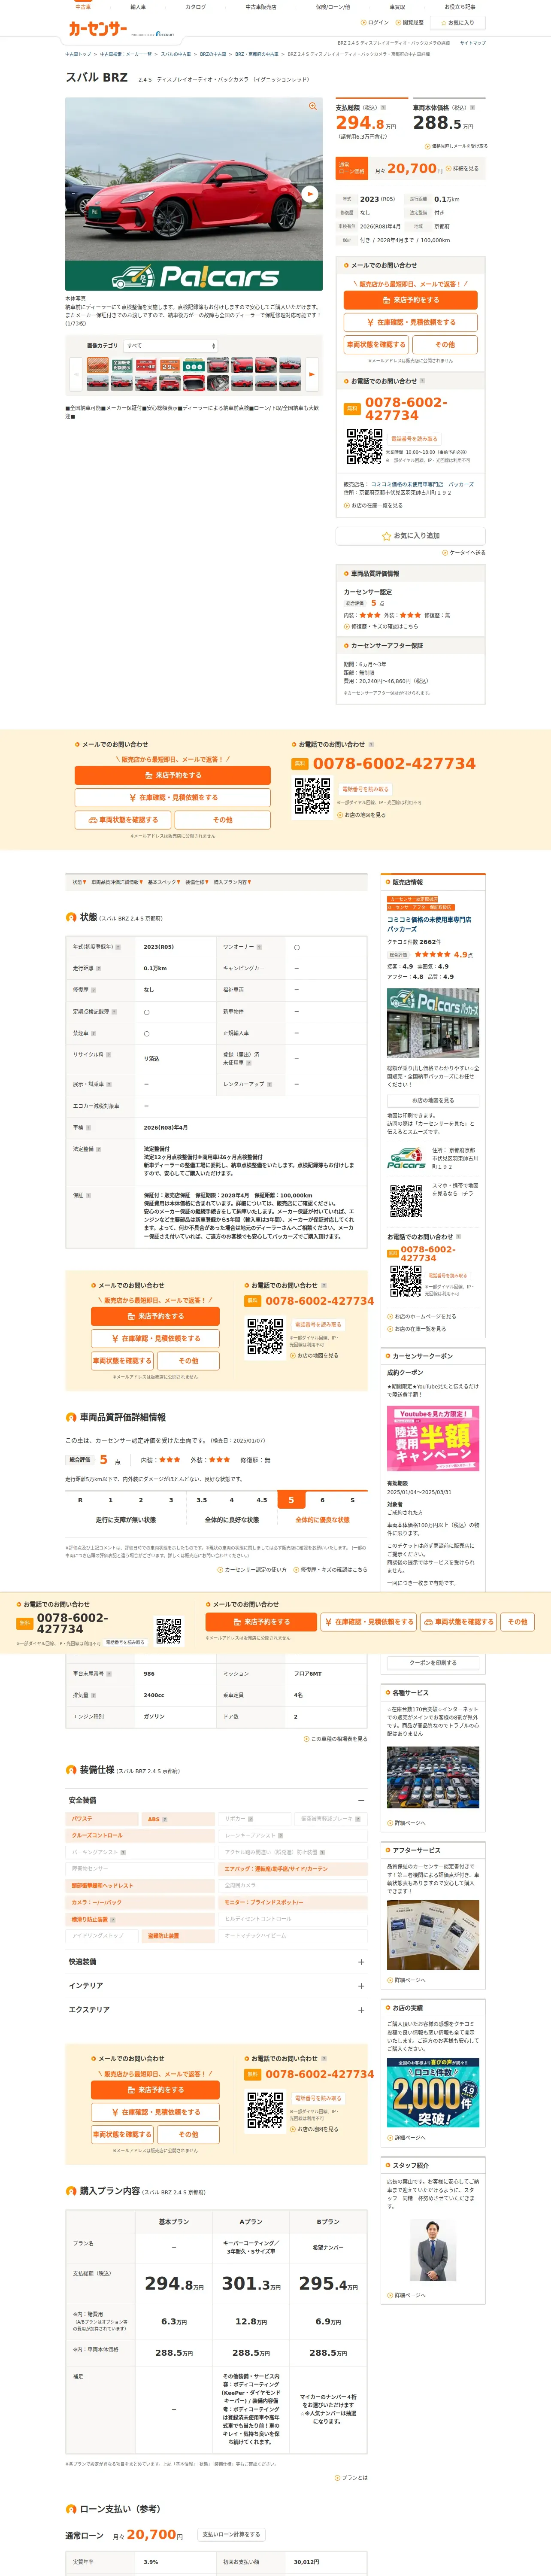Image resolution: width=551 pixels, height=2576 pixels.
Task: Select 車買取 top navigation tab
Action: (x=397, y=7)
